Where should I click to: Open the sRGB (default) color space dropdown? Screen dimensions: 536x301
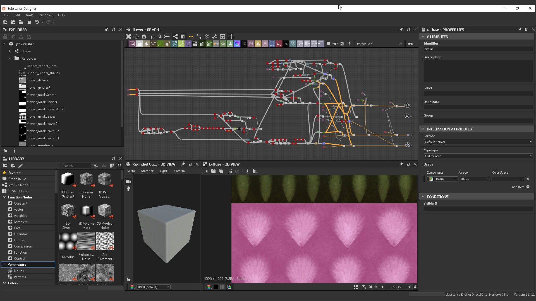pyautogui.click(x=153, y=287)
